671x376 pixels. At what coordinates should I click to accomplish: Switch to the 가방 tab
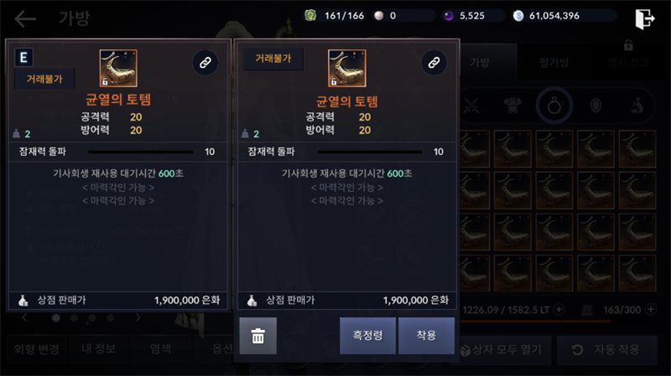pos(480,63)
